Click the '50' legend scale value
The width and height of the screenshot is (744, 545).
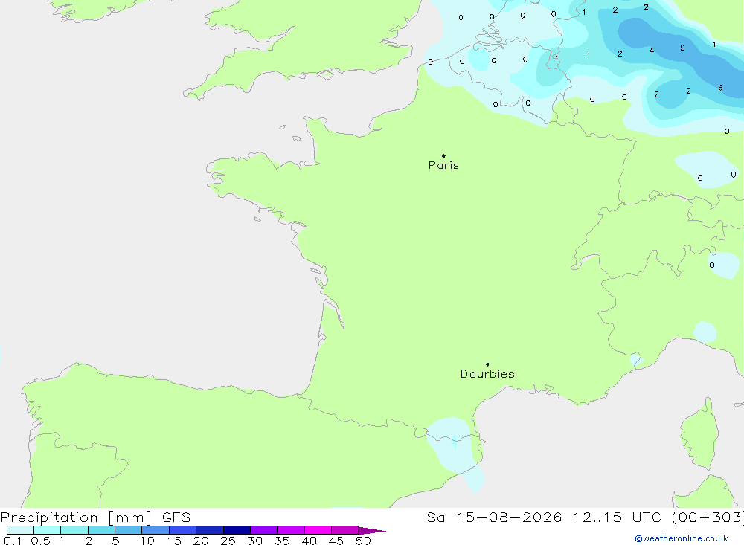pos(364,541)
